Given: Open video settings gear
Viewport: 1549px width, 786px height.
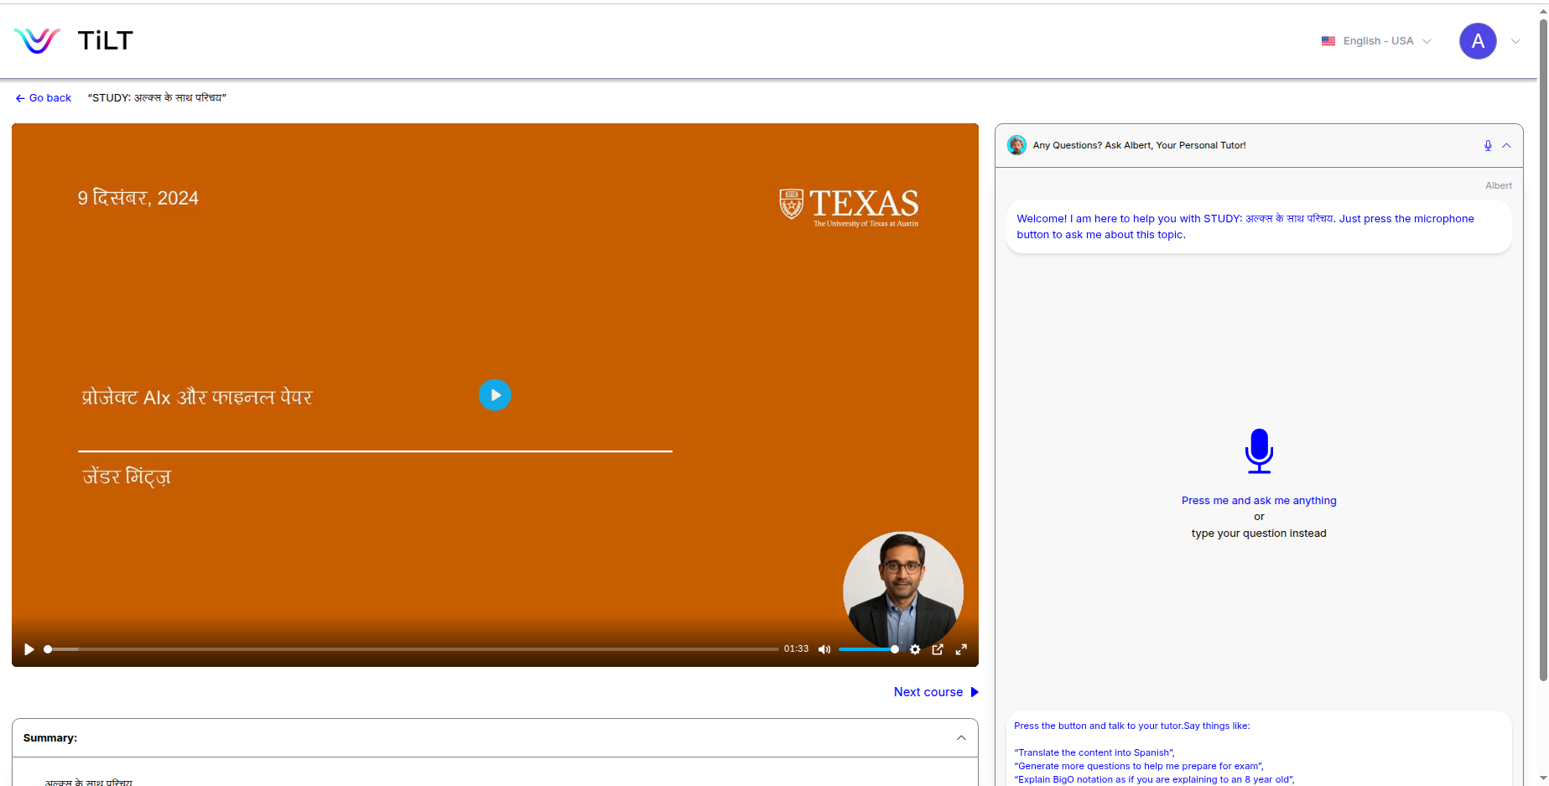Looking at the screenshot, I should (915, 649).
